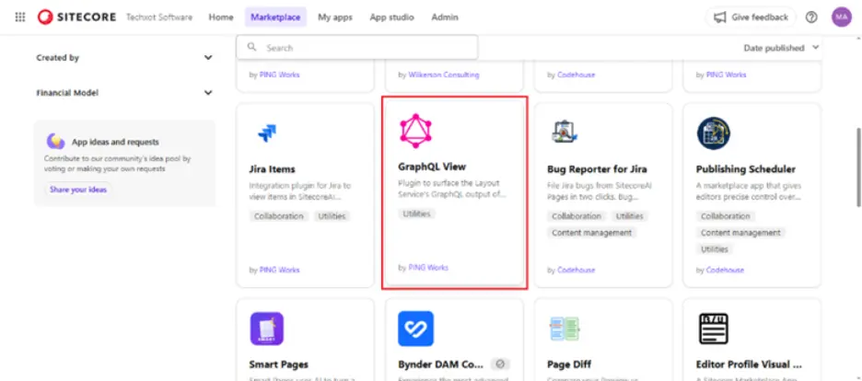Viewport: 862px width, 381px height.
Task: Click the GraphQL View pink logo icon
Action: click(415, 132)
